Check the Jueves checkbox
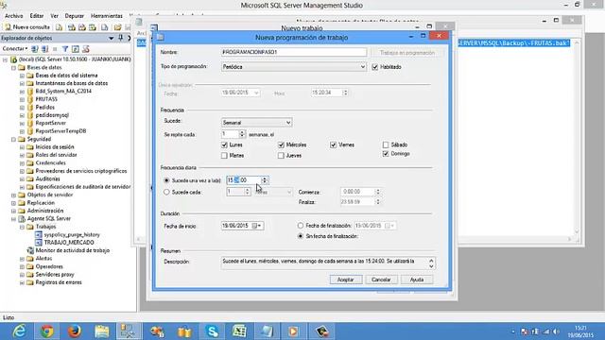 point(281,156)
